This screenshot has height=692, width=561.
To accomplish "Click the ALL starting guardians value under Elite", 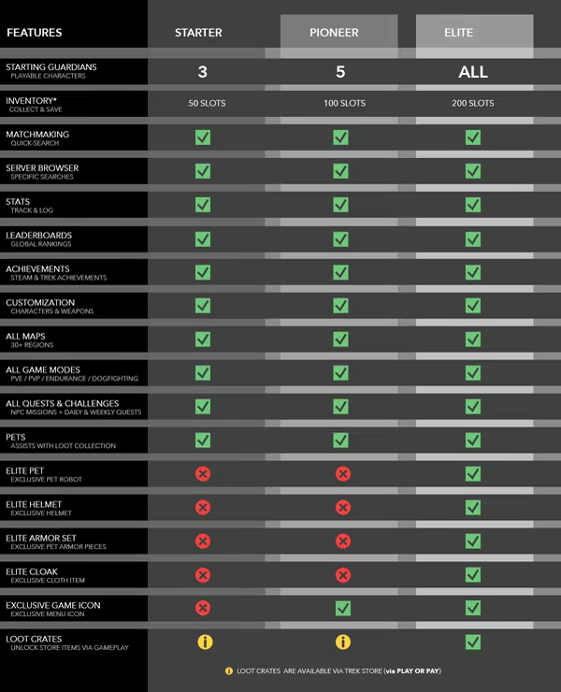I will pyautogui.click(x=473, y=71).
